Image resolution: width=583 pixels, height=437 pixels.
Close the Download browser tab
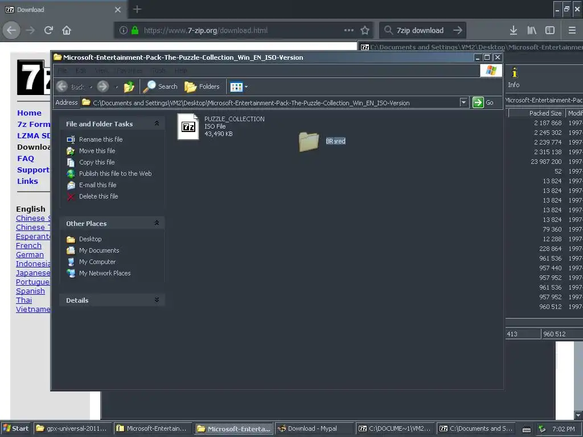pos(117,10)
